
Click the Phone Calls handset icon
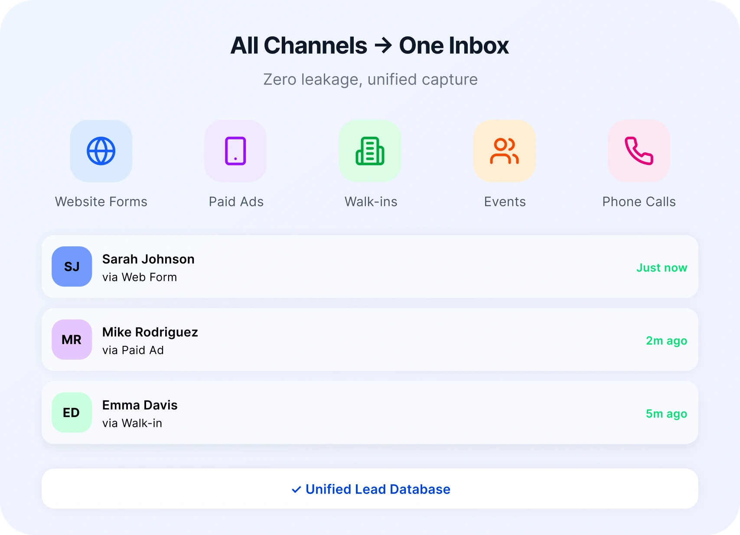[x=639, y=151]
